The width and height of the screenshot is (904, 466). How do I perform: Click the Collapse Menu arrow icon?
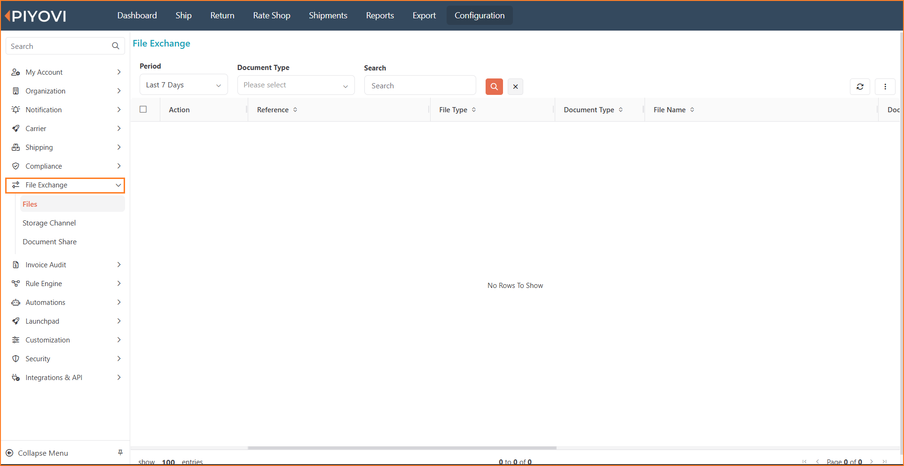point(9,453)
